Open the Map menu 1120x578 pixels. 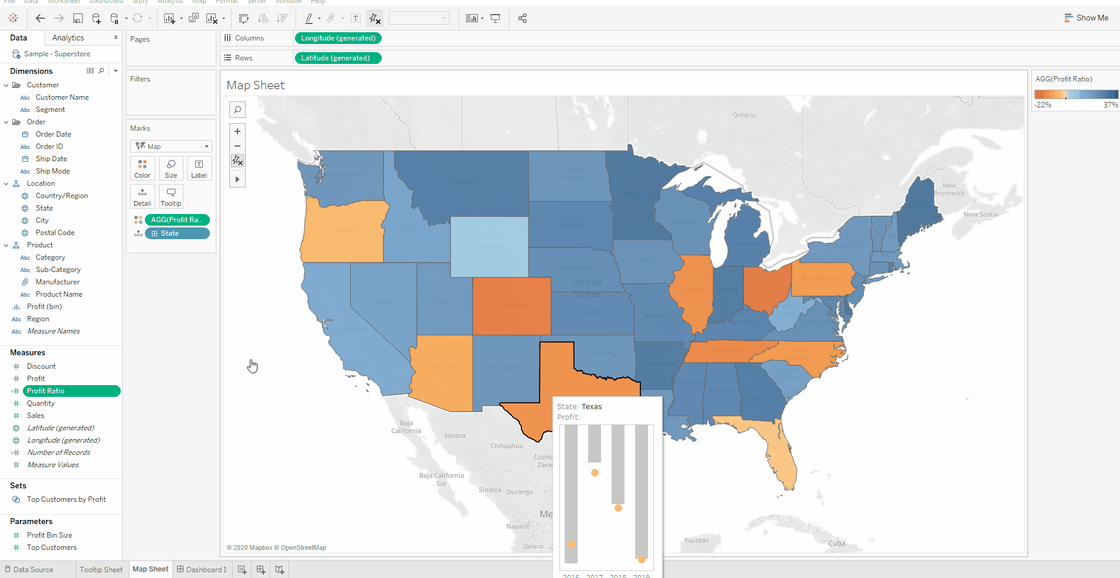[x=199, y=2]
